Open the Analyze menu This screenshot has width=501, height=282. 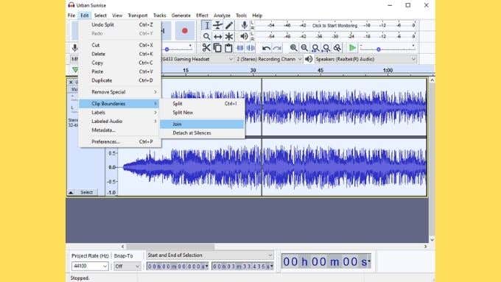coord(222,15)
